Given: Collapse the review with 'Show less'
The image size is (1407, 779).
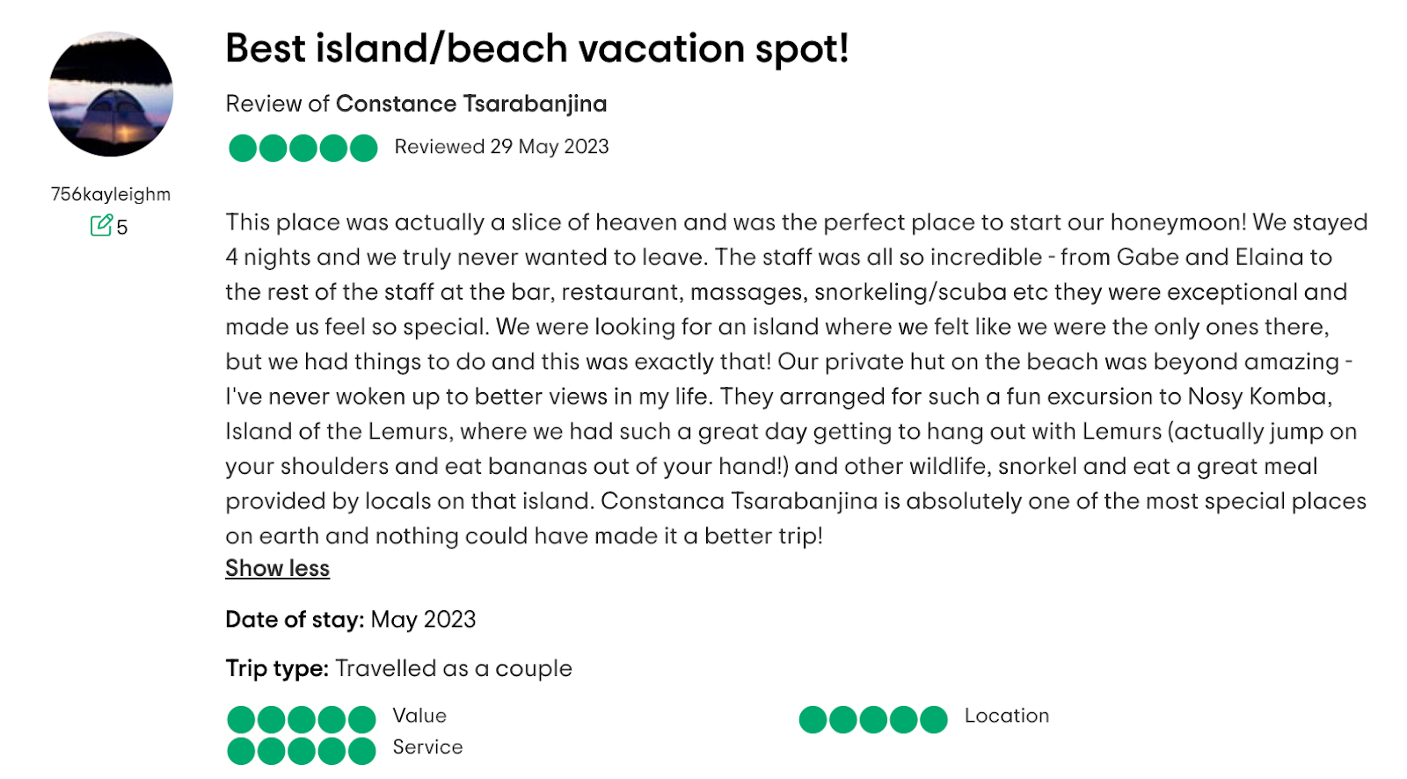Looking at the screenshot, I should click(x=277, y=569).
